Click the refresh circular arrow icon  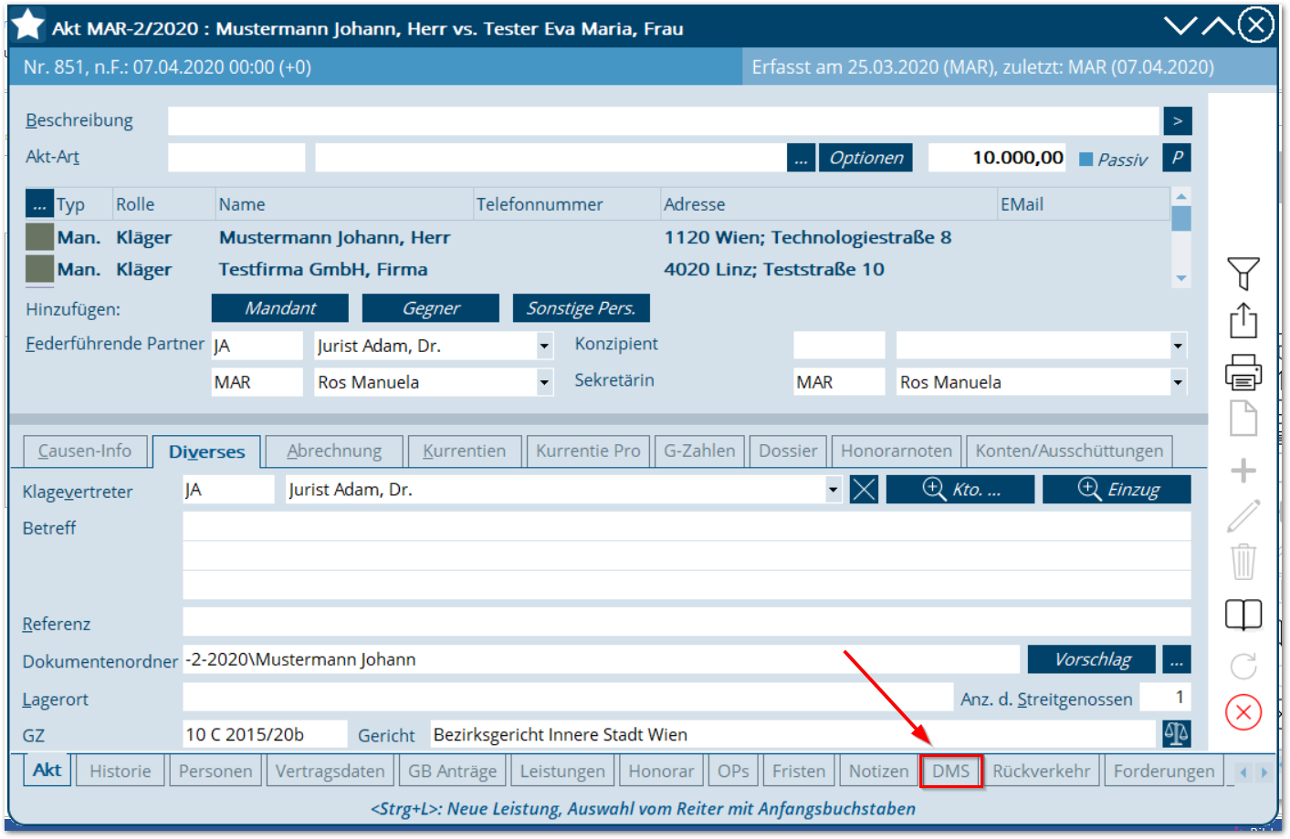[1243, 666]
